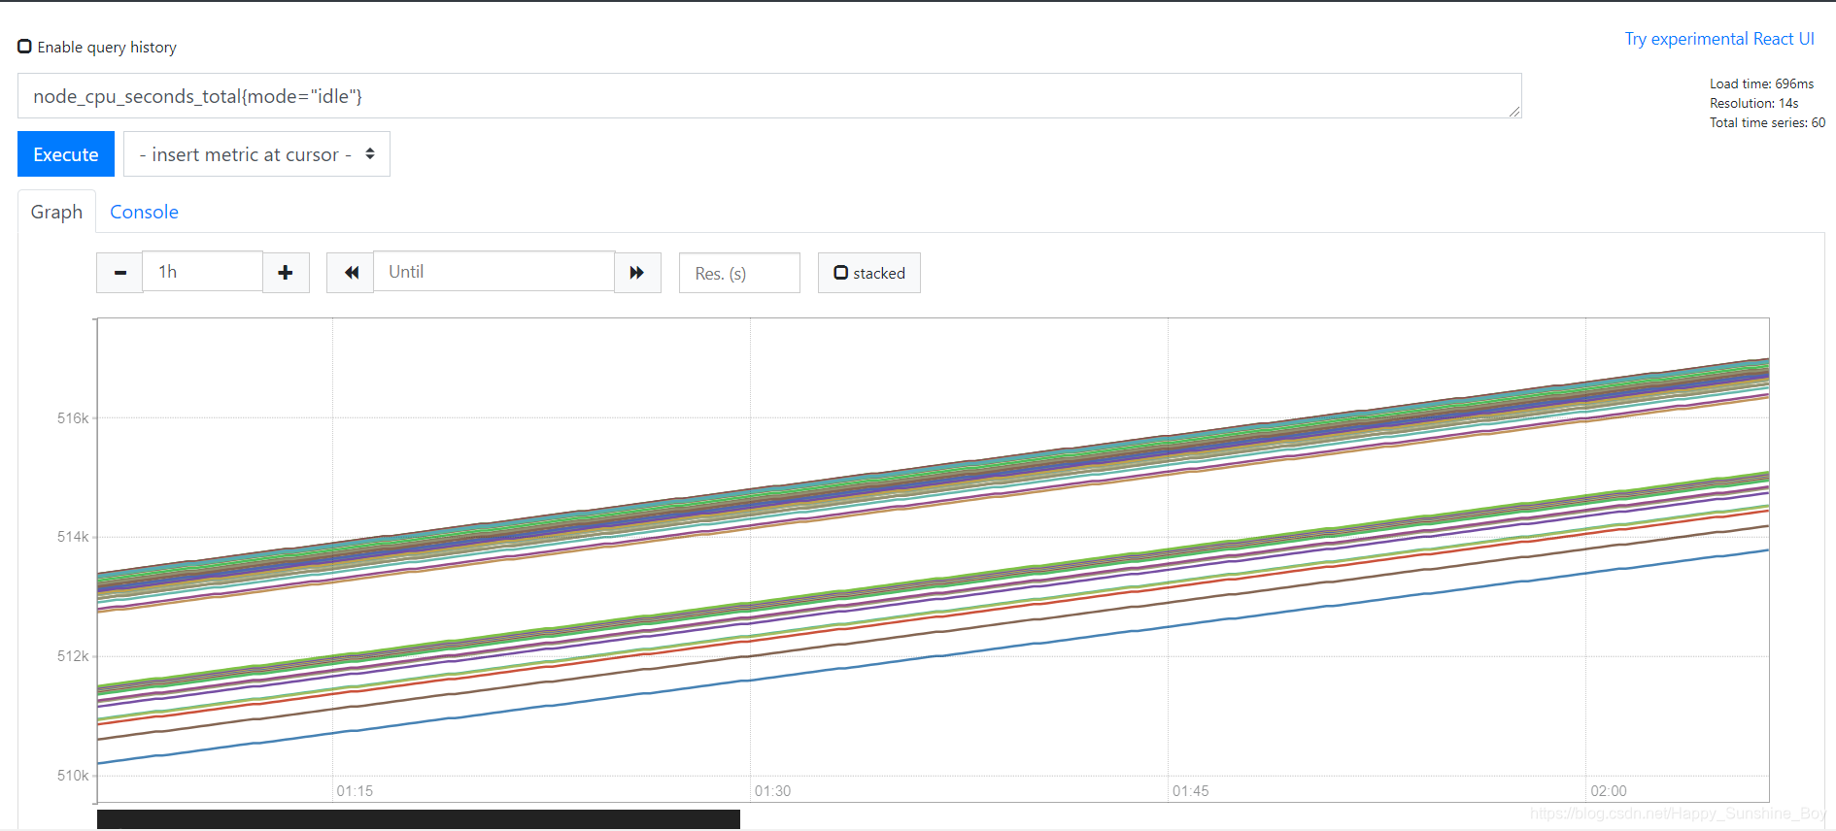Step forward in time with the fast-forward button

pos(637,273)
